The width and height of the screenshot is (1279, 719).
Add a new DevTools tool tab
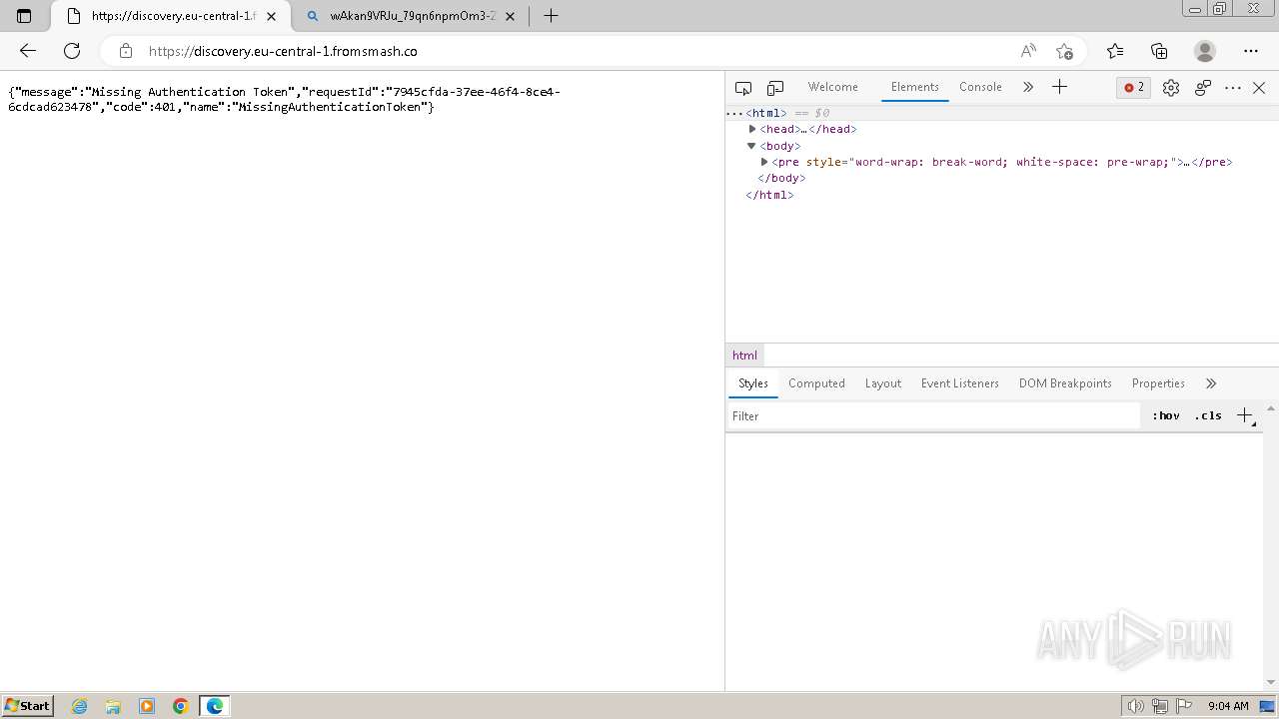(1060, 87)
